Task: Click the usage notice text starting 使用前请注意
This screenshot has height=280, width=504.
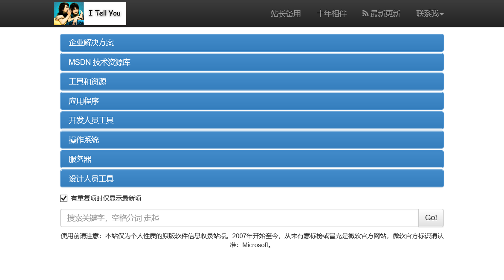Action: (252, 240)
